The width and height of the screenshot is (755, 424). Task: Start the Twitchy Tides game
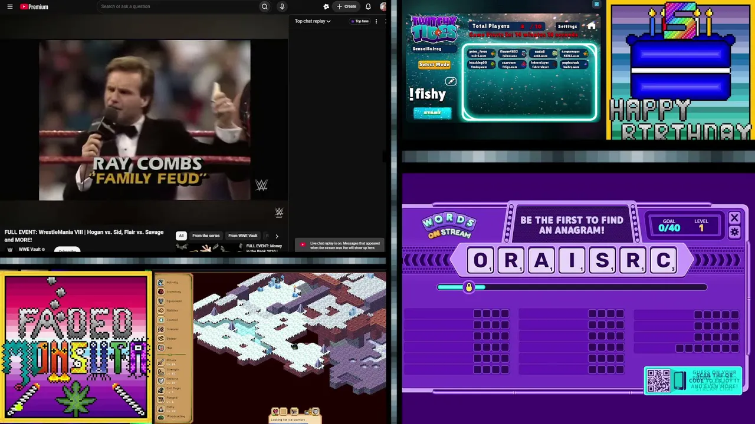pos(432,112)
